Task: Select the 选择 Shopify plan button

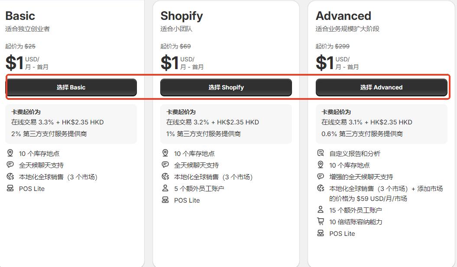Action: [226, 87]
